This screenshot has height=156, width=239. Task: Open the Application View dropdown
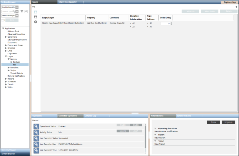[17, 7]
